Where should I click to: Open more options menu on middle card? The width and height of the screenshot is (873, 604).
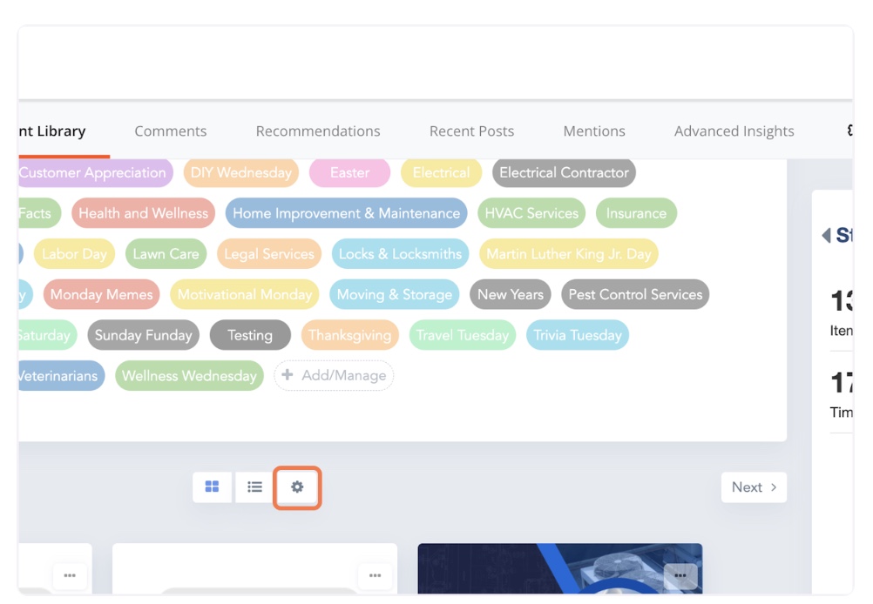(x=375, y=575)
